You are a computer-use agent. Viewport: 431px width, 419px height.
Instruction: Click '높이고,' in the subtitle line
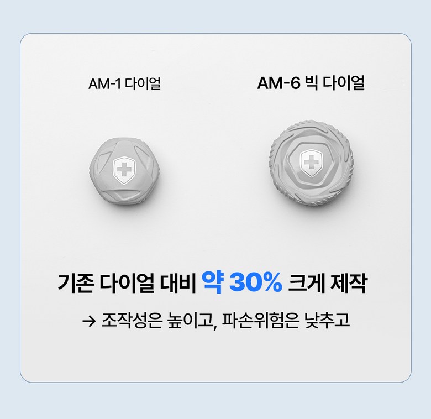[191, 321]
